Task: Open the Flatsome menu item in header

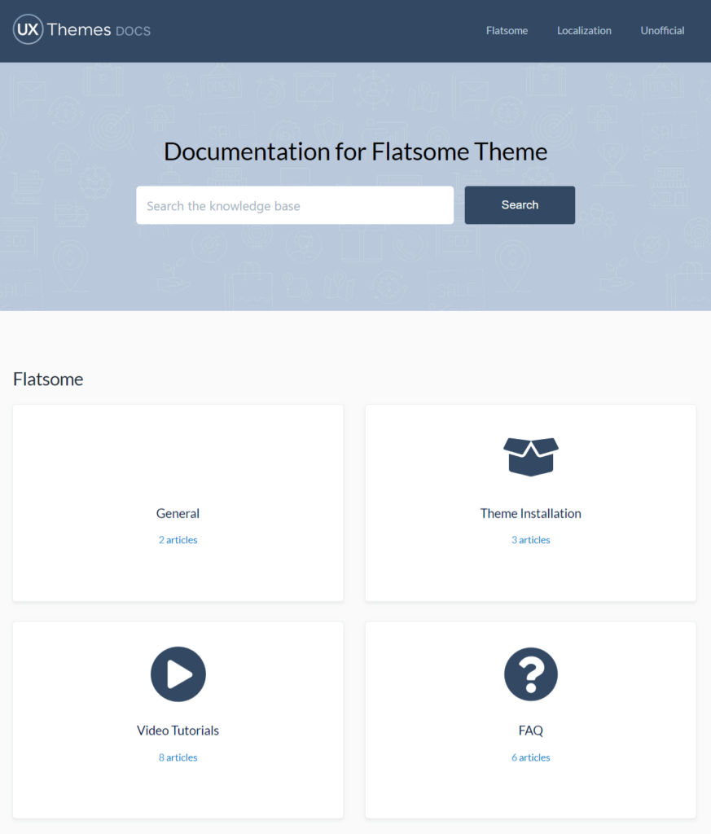Action: (507, 31)
